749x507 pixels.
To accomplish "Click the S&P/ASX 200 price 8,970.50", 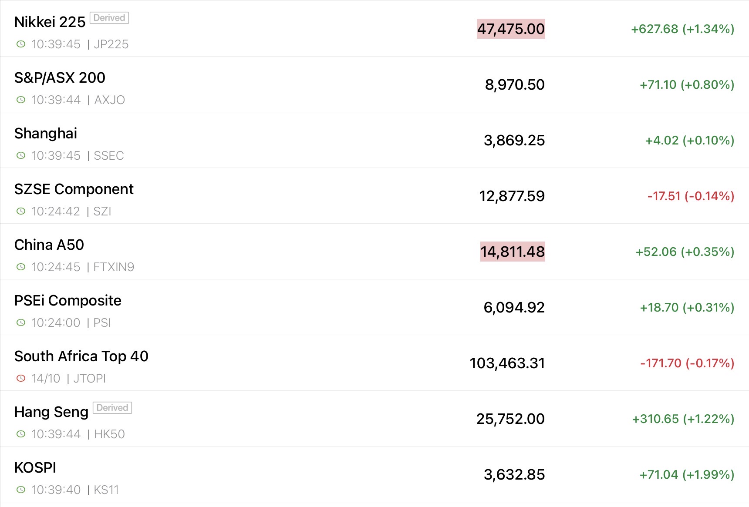I will [x=515, y=84].
